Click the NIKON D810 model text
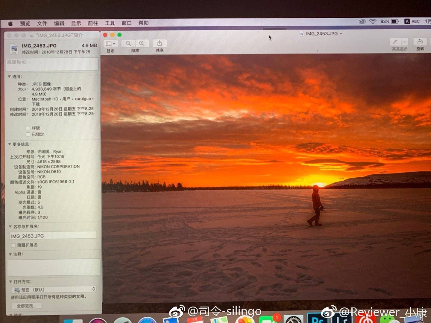This screenshot has width=431, height=323. (49, 172)
